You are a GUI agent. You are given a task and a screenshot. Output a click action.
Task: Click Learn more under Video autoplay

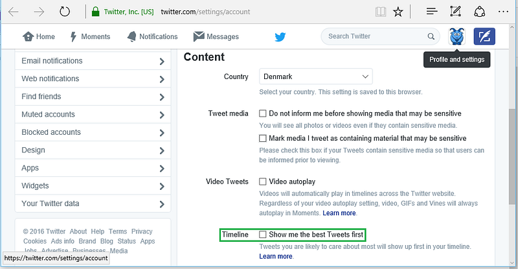(339, 213)
